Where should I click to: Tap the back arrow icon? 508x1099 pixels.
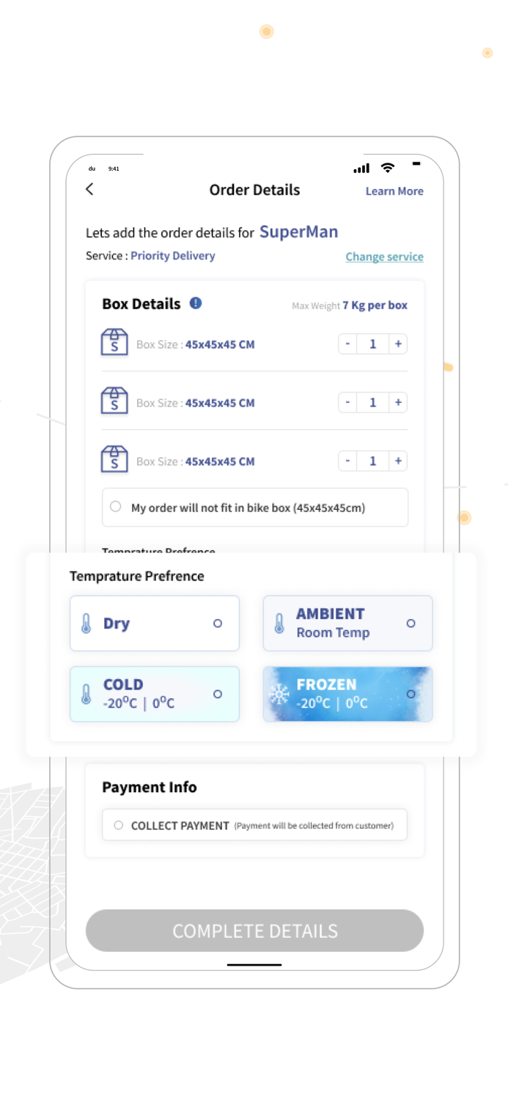click(89, 189)
